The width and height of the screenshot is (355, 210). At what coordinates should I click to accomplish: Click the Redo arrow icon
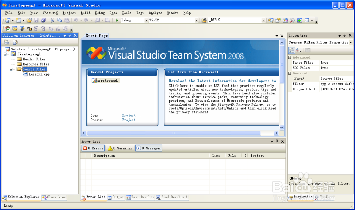pos(86,20)
